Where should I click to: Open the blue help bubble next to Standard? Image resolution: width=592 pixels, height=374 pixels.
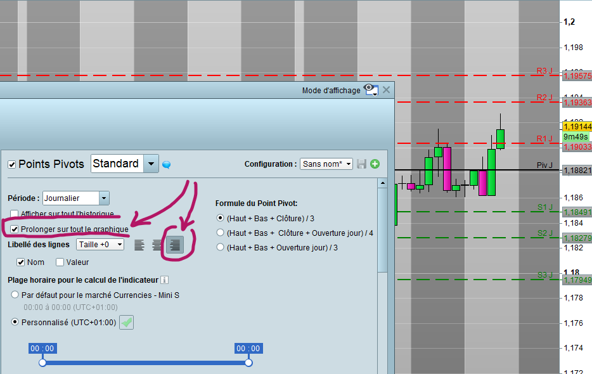167,164
